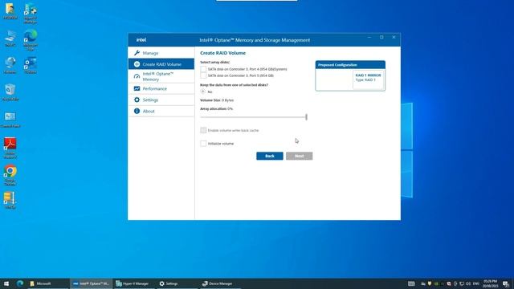Open the Performance menu item
This screenshot has height=289, width=514.
(x=161, y=88)
